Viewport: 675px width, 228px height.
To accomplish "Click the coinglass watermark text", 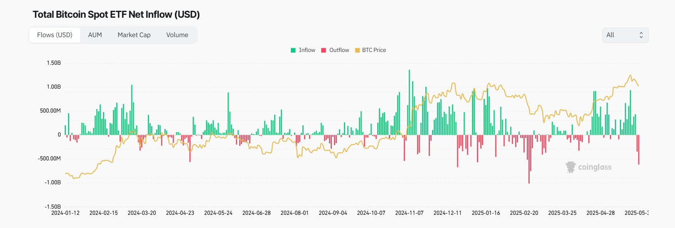I will (595, 167).
